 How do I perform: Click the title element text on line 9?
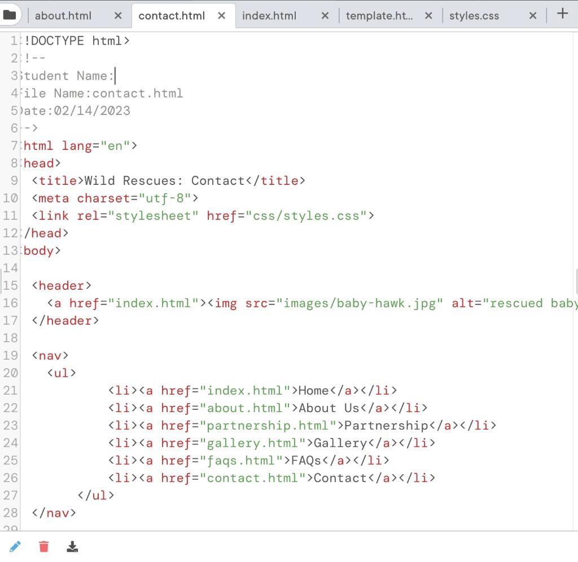pyautogui.click(x=169, y=180)
